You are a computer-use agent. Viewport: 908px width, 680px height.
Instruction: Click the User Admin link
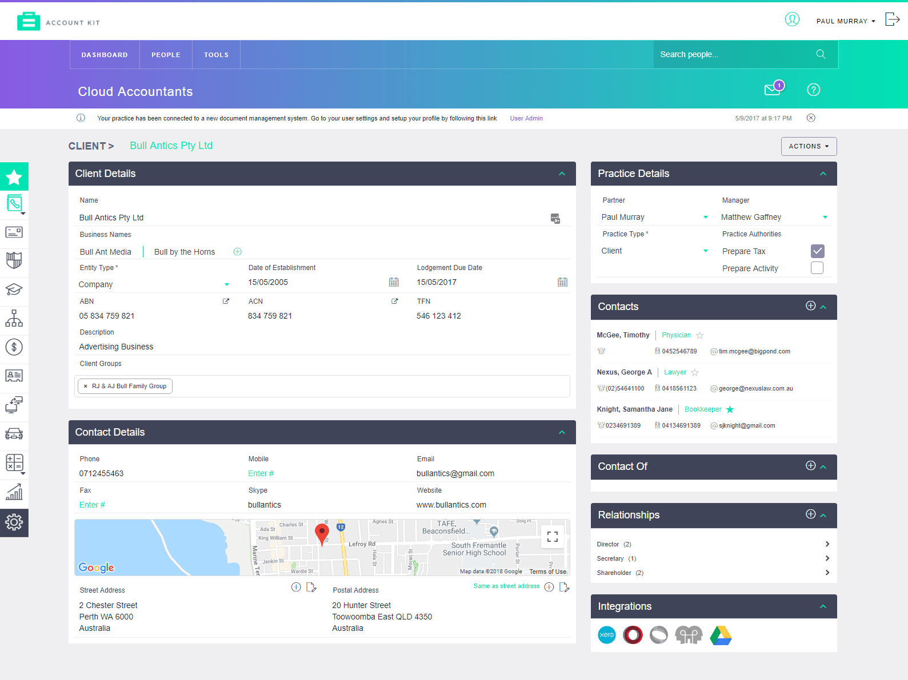(526, 119)
